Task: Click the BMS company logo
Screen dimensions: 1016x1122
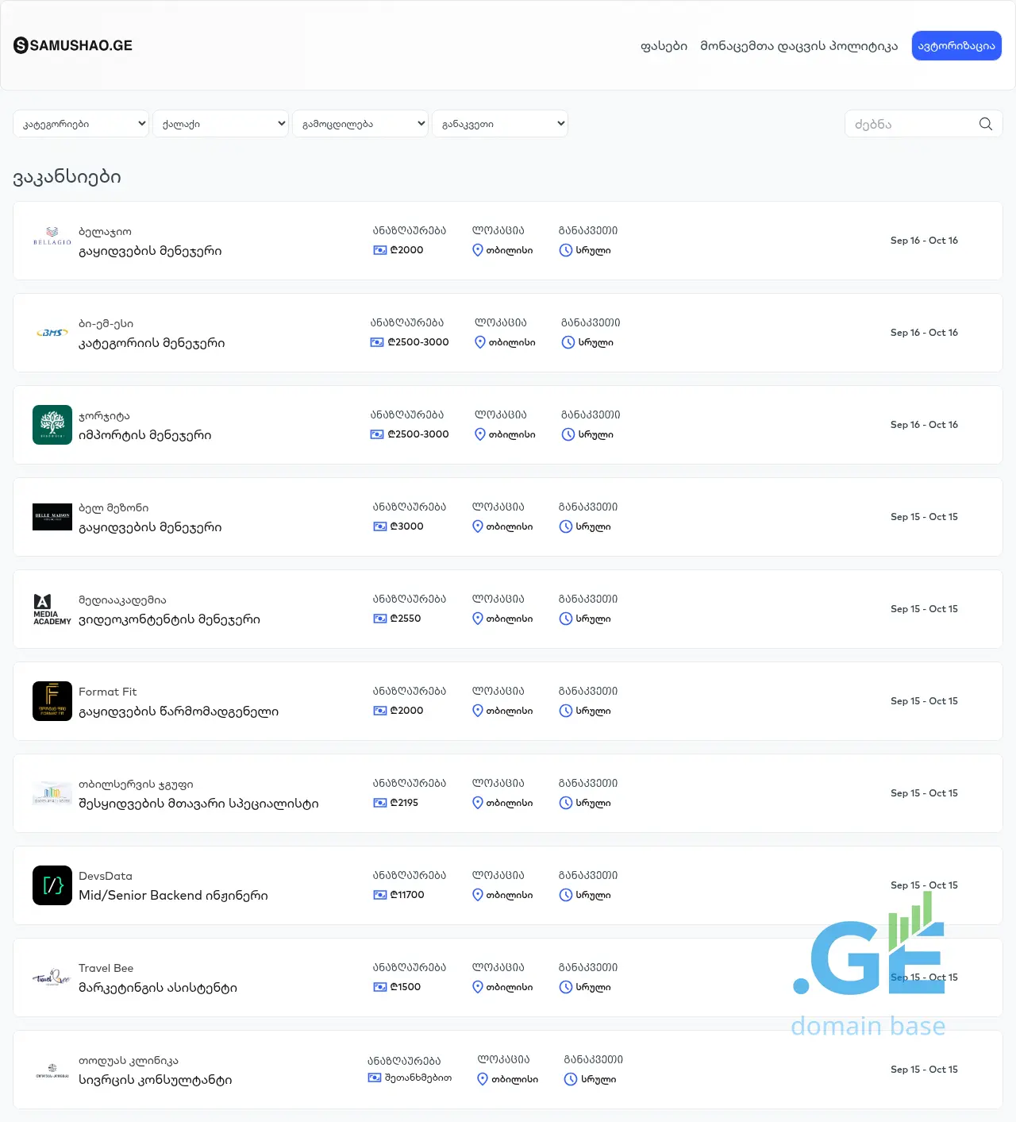Action: pos(52,333)
